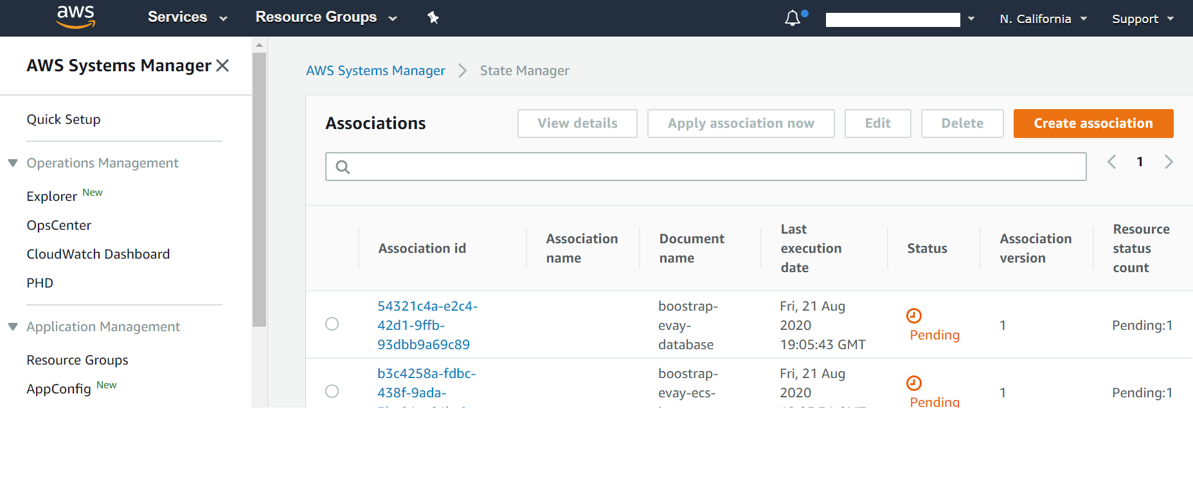Click the boostrap-evay-ecs document name

[x=688, y=387]
